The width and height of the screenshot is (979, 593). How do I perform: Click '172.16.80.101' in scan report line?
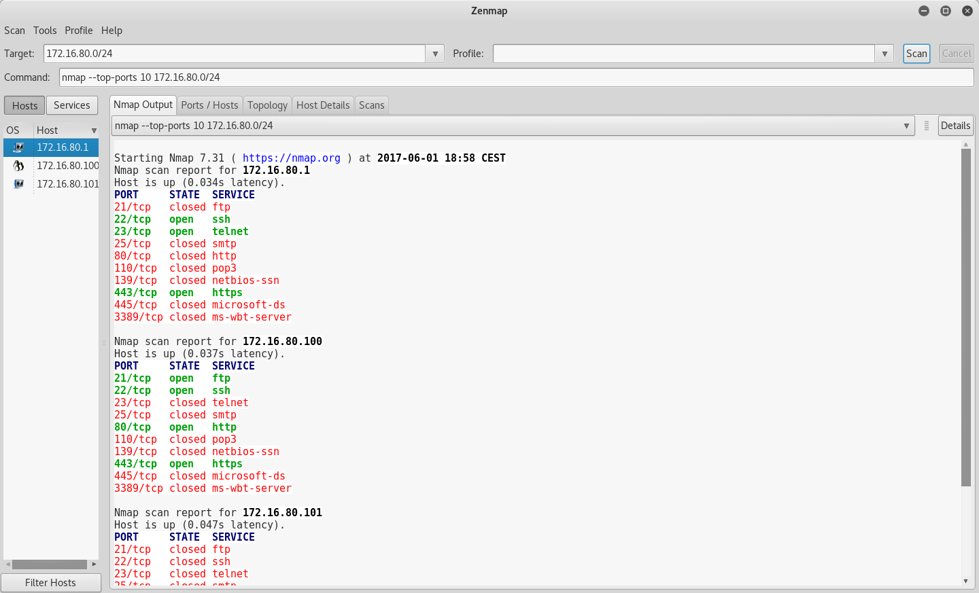pyautogui.click(x=282, y=513)
